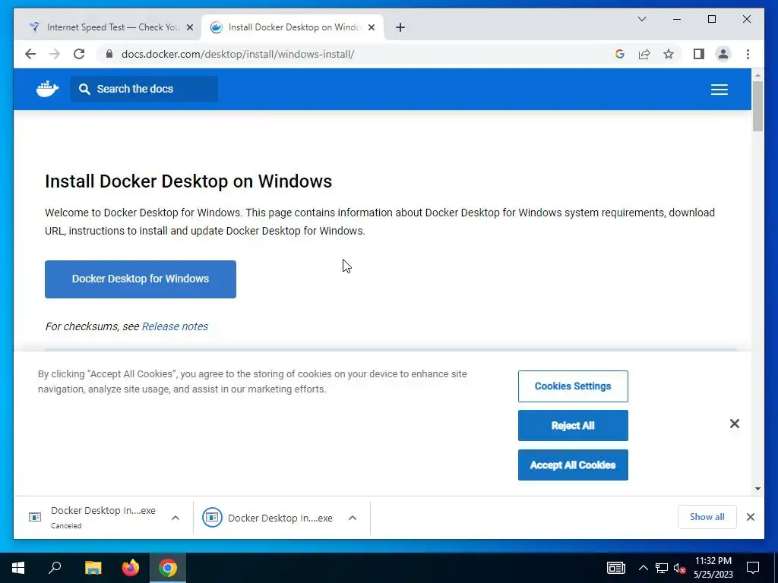778x583 pixels.
Task: Bookmark this page with the star icon
Action: (x=669, y=54)
